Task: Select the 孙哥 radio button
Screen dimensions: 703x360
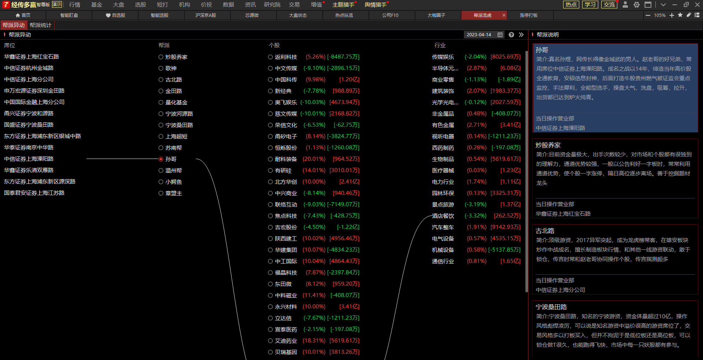Action: point(161,159)
